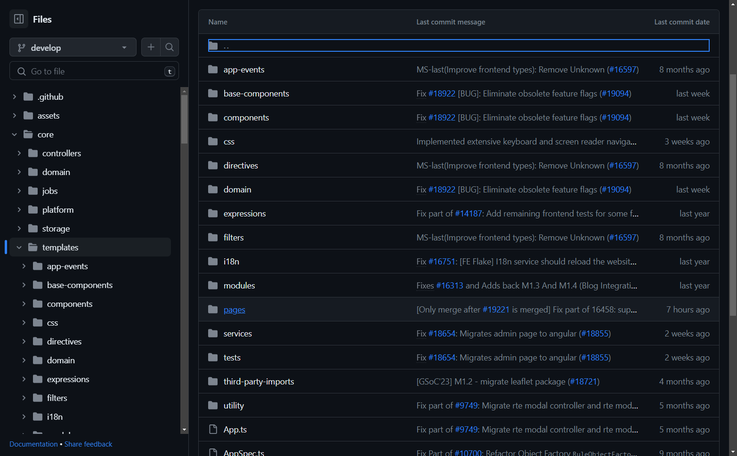The height and width of the screenshot is (456, 737).
Task: Open the #18721 commit link
Action: [x=584, y=381]
